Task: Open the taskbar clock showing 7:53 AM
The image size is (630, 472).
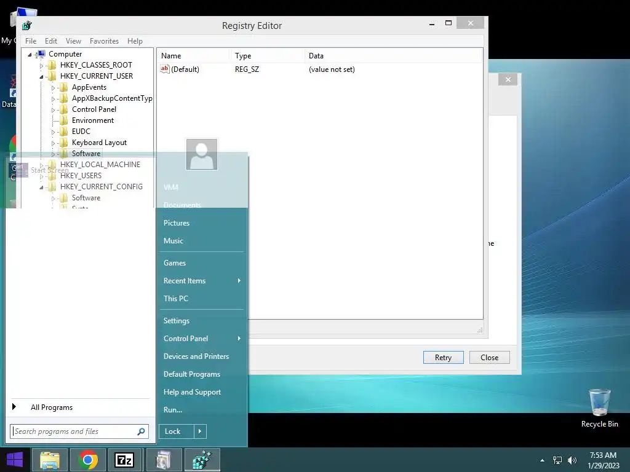Action: coord(603,460)
